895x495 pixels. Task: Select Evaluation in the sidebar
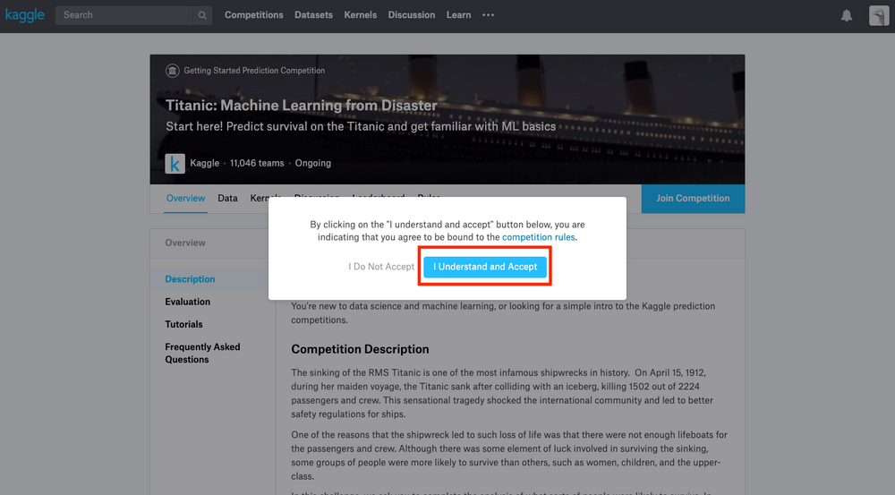point(187,302)
